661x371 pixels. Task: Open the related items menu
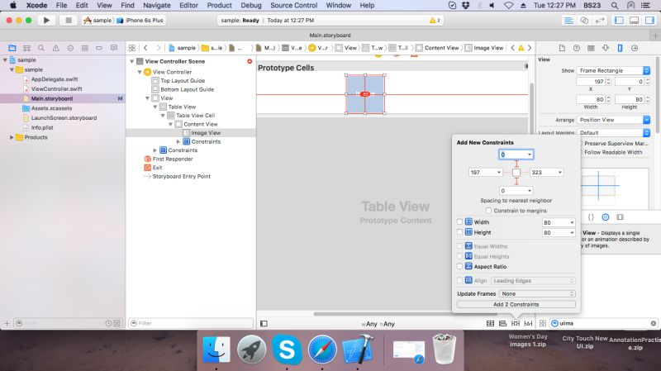click(x=132, y=48)
